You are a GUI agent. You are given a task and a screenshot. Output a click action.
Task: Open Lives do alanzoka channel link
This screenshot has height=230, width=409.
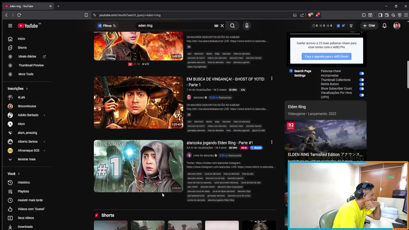(x=203, y=156)
